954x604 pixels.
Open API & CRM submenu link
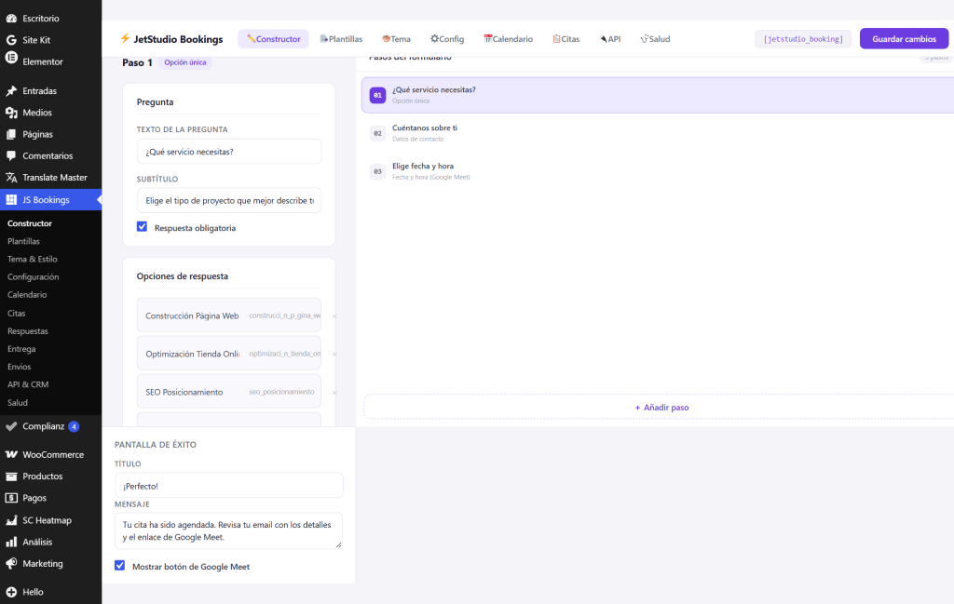pyautogui.click(x=28, y=384)
